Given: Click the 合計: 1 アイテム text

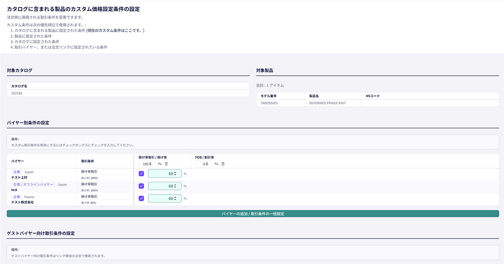Looking at the screenshot, I should pos(270,85).
